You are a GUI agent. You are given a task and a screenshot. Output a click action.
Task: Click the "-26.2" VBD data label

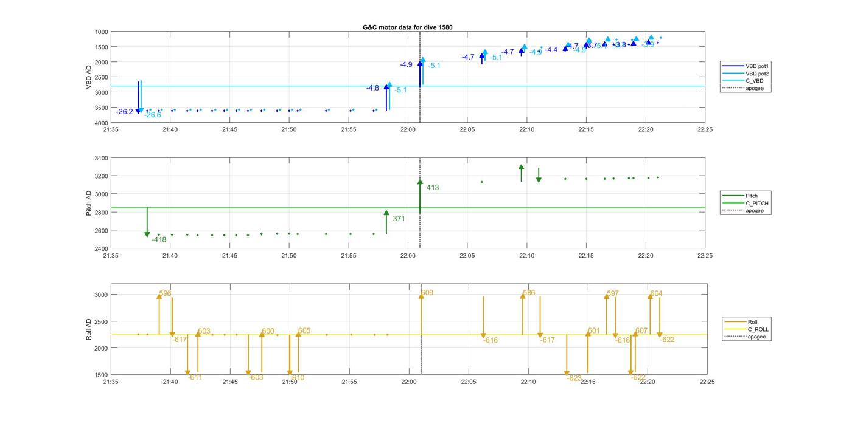125,112
